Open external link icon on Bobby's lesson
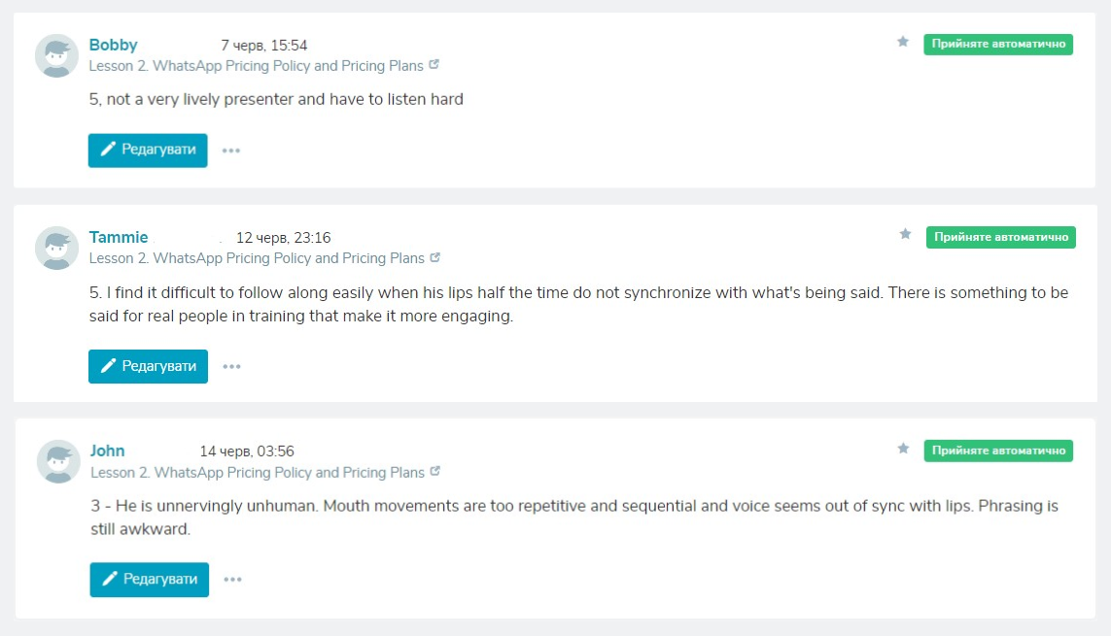The height and width of the screenshot is (636, 1111). pos(434,65)
